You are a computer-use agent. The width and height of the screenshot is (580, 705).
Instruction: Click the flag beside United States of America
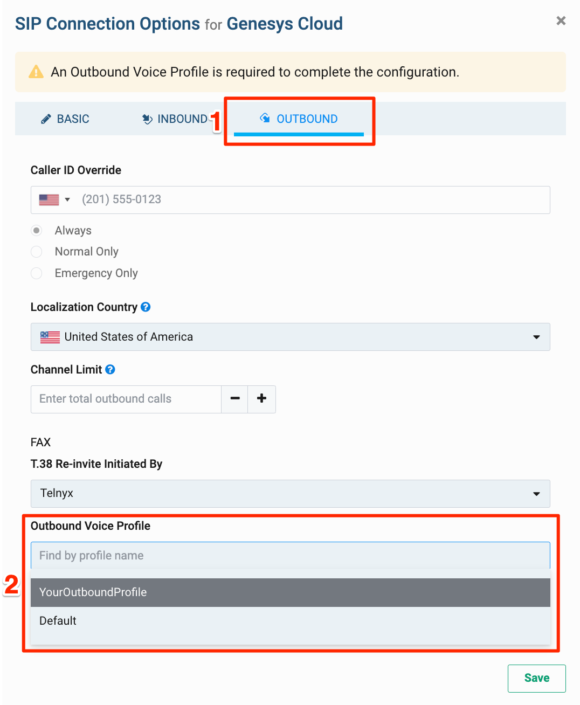49,337
